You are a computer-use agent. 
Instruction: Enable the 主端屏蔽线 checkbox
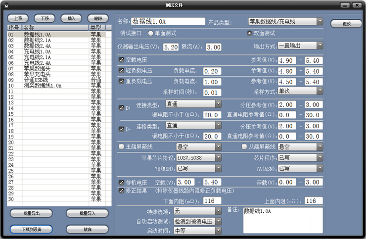pos(122,147)
